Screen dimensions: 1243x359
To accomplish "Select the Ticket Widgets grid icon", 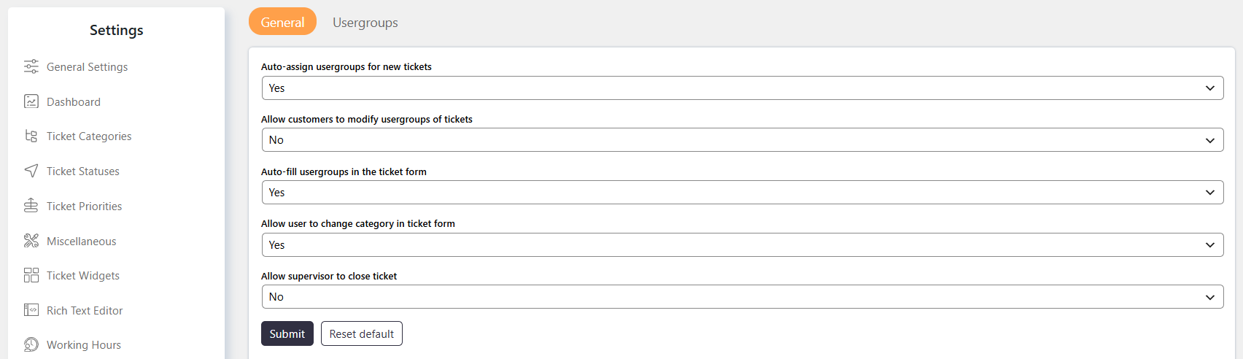I will tap(31, 275).
